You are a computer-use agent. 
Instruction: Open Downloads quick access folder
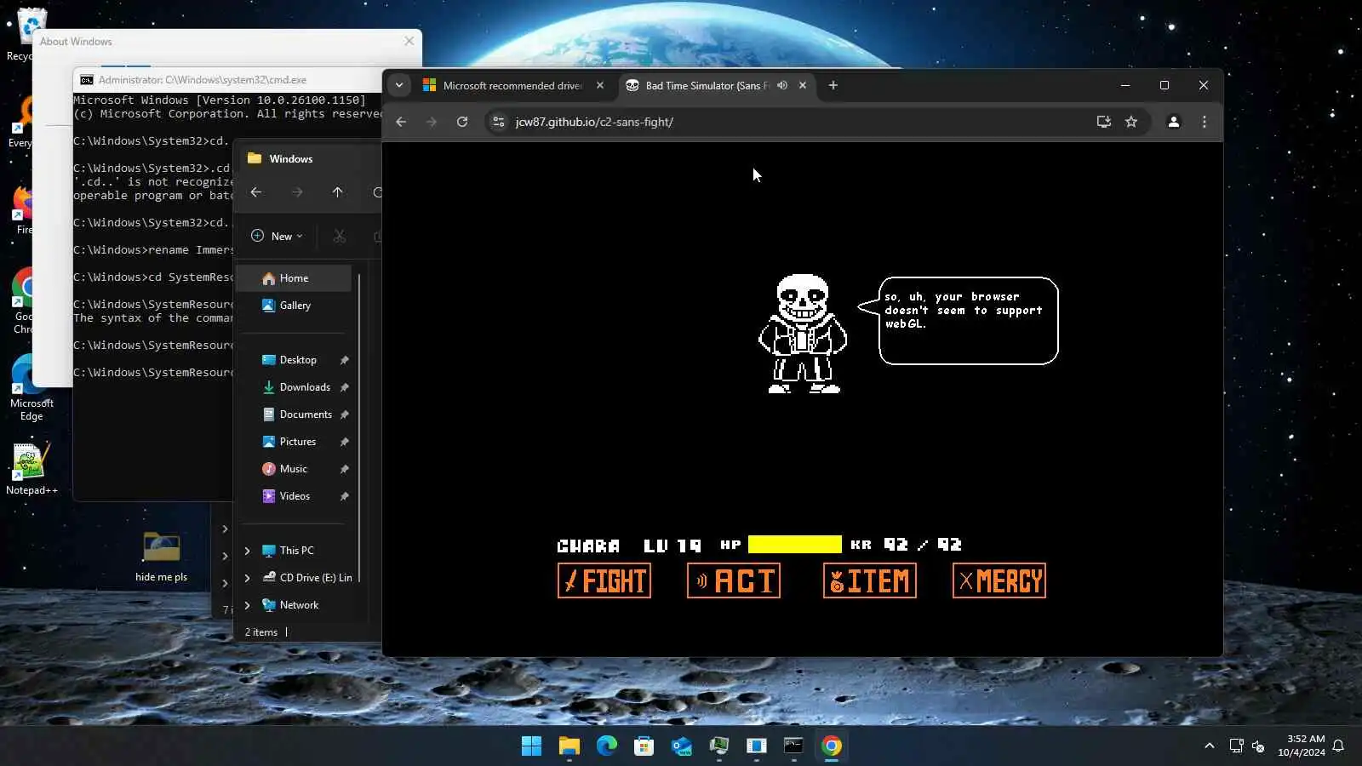pyautogui.click(x=305, y=387)
